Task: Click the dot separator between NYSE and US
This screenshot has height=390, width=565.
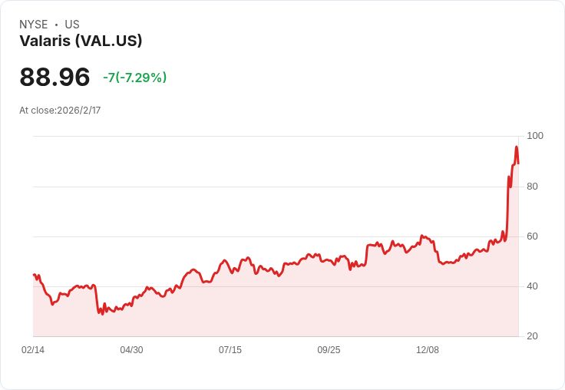Action: (57, 25)
